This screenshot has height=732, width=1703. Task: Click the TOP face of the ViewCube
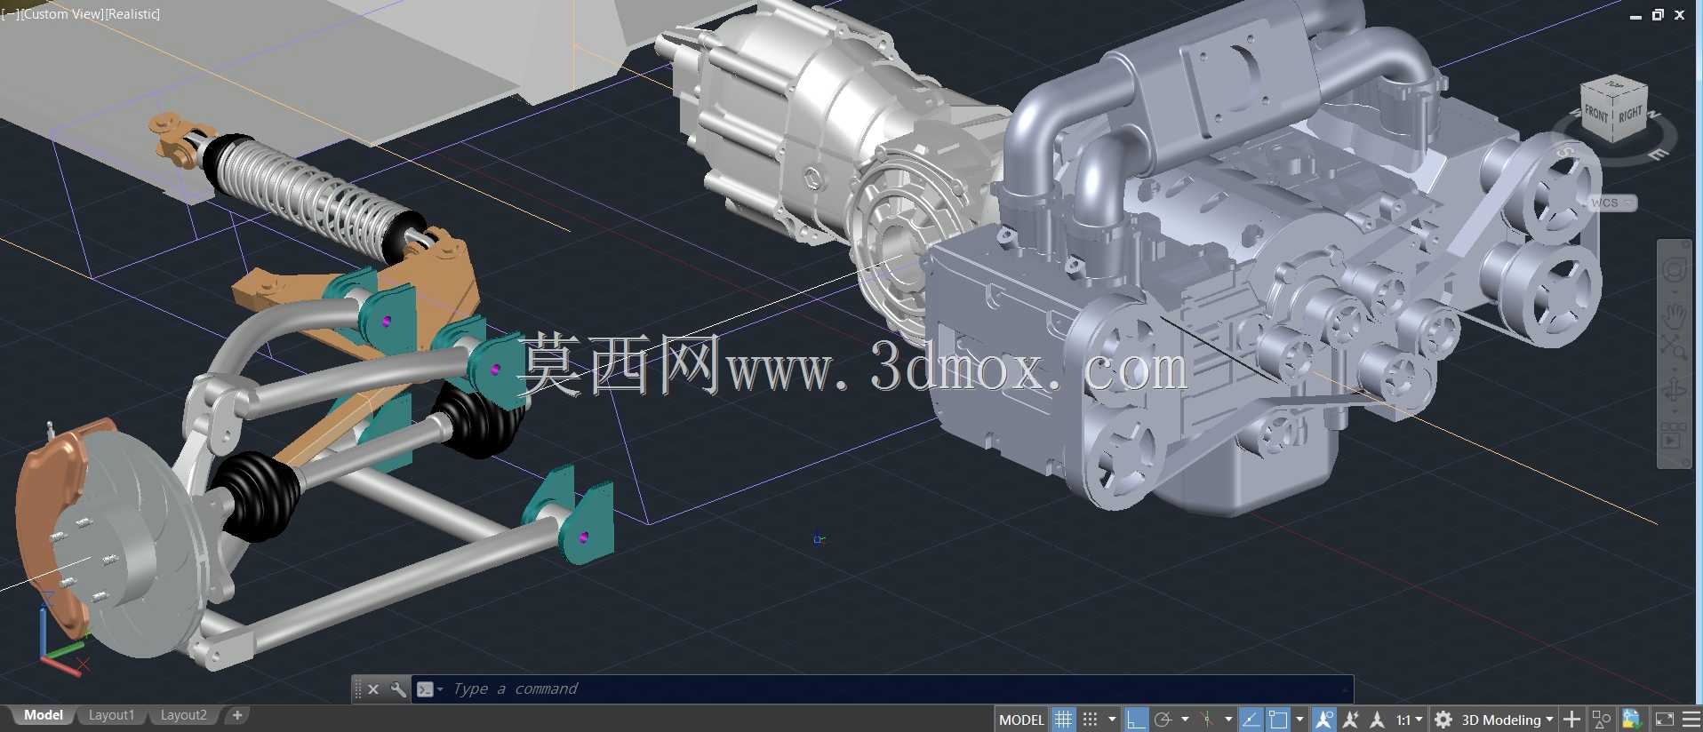tap(1614, 85)
